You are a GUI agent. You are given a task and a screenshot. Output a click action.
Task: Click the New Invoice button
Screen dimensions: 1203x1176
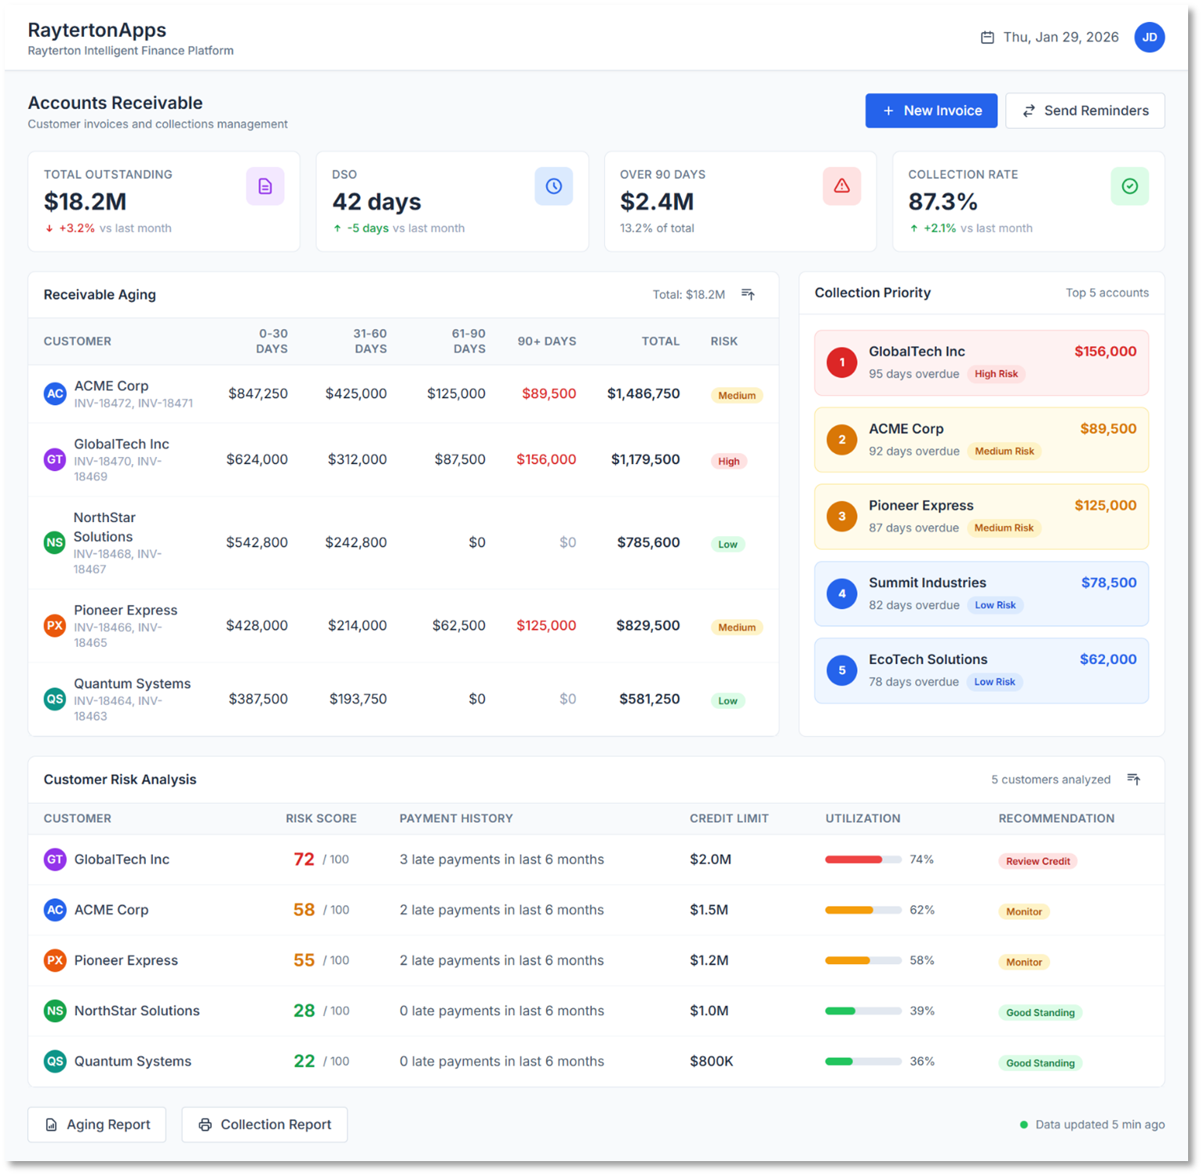(x=931, y=111)
